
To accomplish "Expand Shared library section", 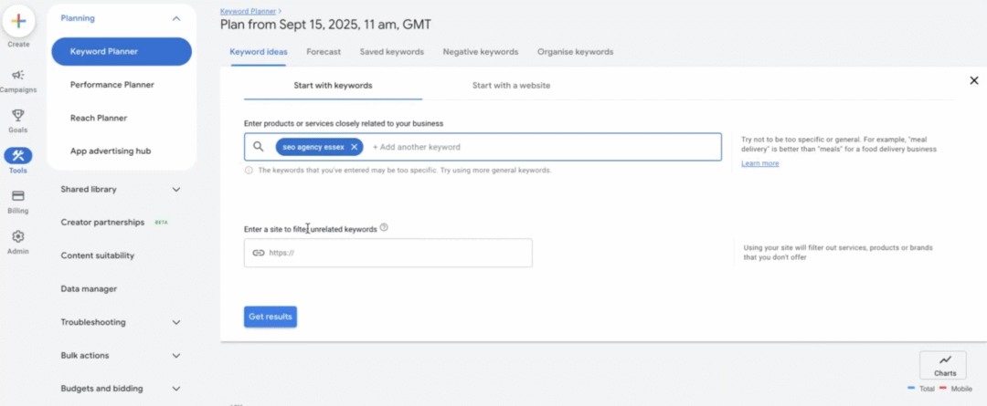I will (x=176, y=189).
